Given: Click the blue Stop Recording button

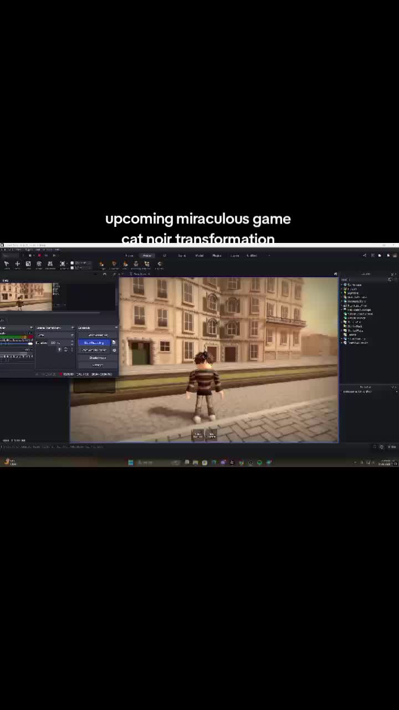Looking at the screenshot, I should pyautogui.click(x=94, y=342).
